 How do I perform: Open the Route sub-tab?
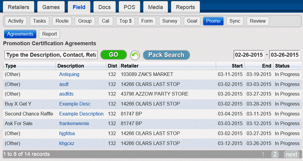click(x=62, y=21)
